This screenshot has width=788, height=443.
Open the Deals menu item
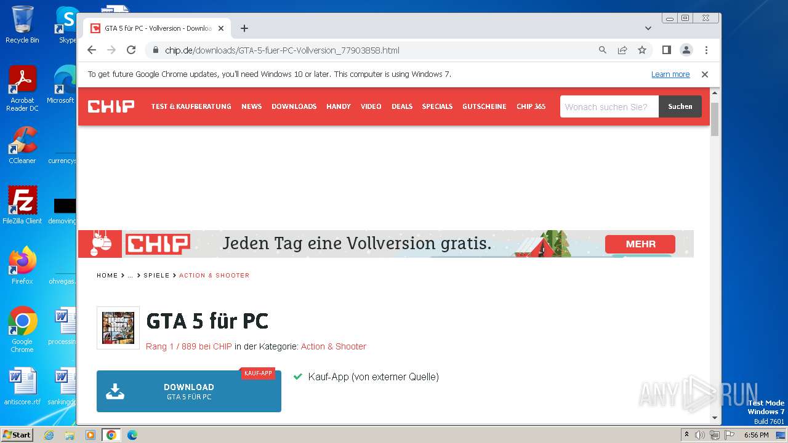click(x=402, y=106)
